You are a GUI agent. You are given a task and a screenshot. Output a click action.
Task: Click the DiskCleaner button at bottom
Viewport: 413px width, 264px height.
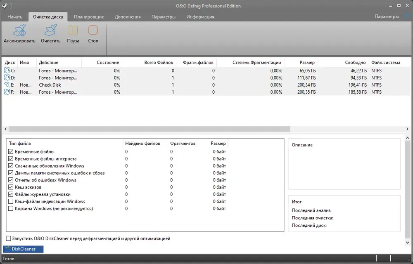[23, 249]
